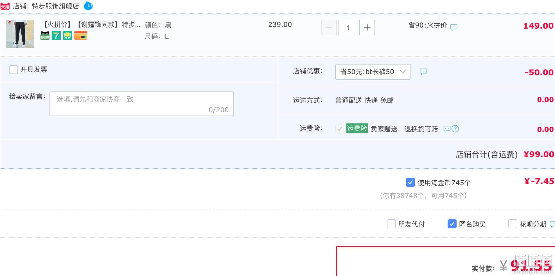Screen dimensions: 555x276
Task: Click the info bubble icon beside store discount dropdown
Action: [423, 72]
